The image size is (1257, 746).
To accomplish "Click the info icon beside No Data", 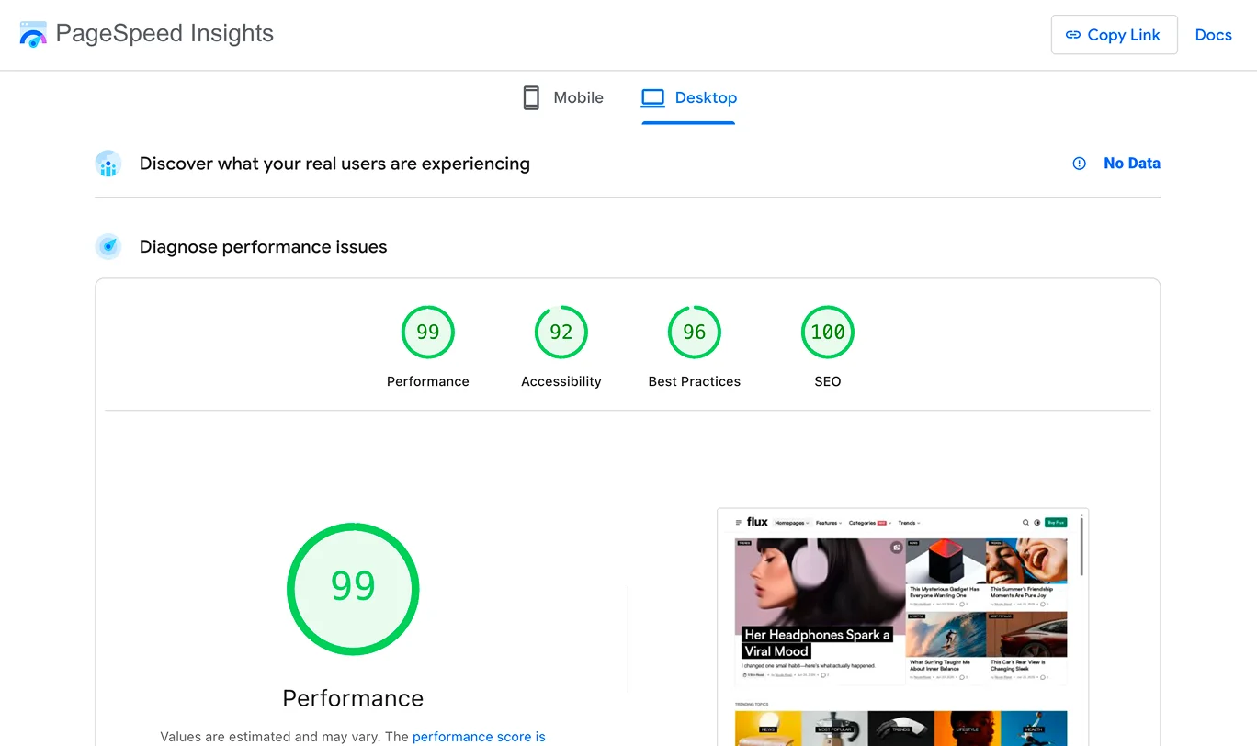I will 1080,164.
